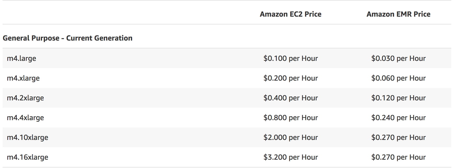
Task: Click the $0.200 per Hour EC2 price
Action: (290, 78)
